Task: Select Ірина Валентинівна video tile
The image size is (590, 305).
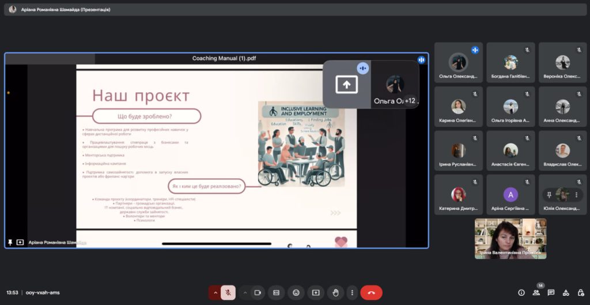Action: click(510, 238)
